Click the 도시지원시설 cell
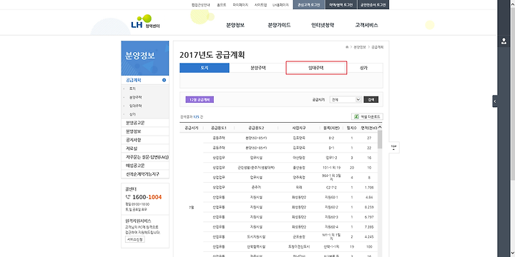Screen dimensions: 515x257 click(x=256, y=237)
